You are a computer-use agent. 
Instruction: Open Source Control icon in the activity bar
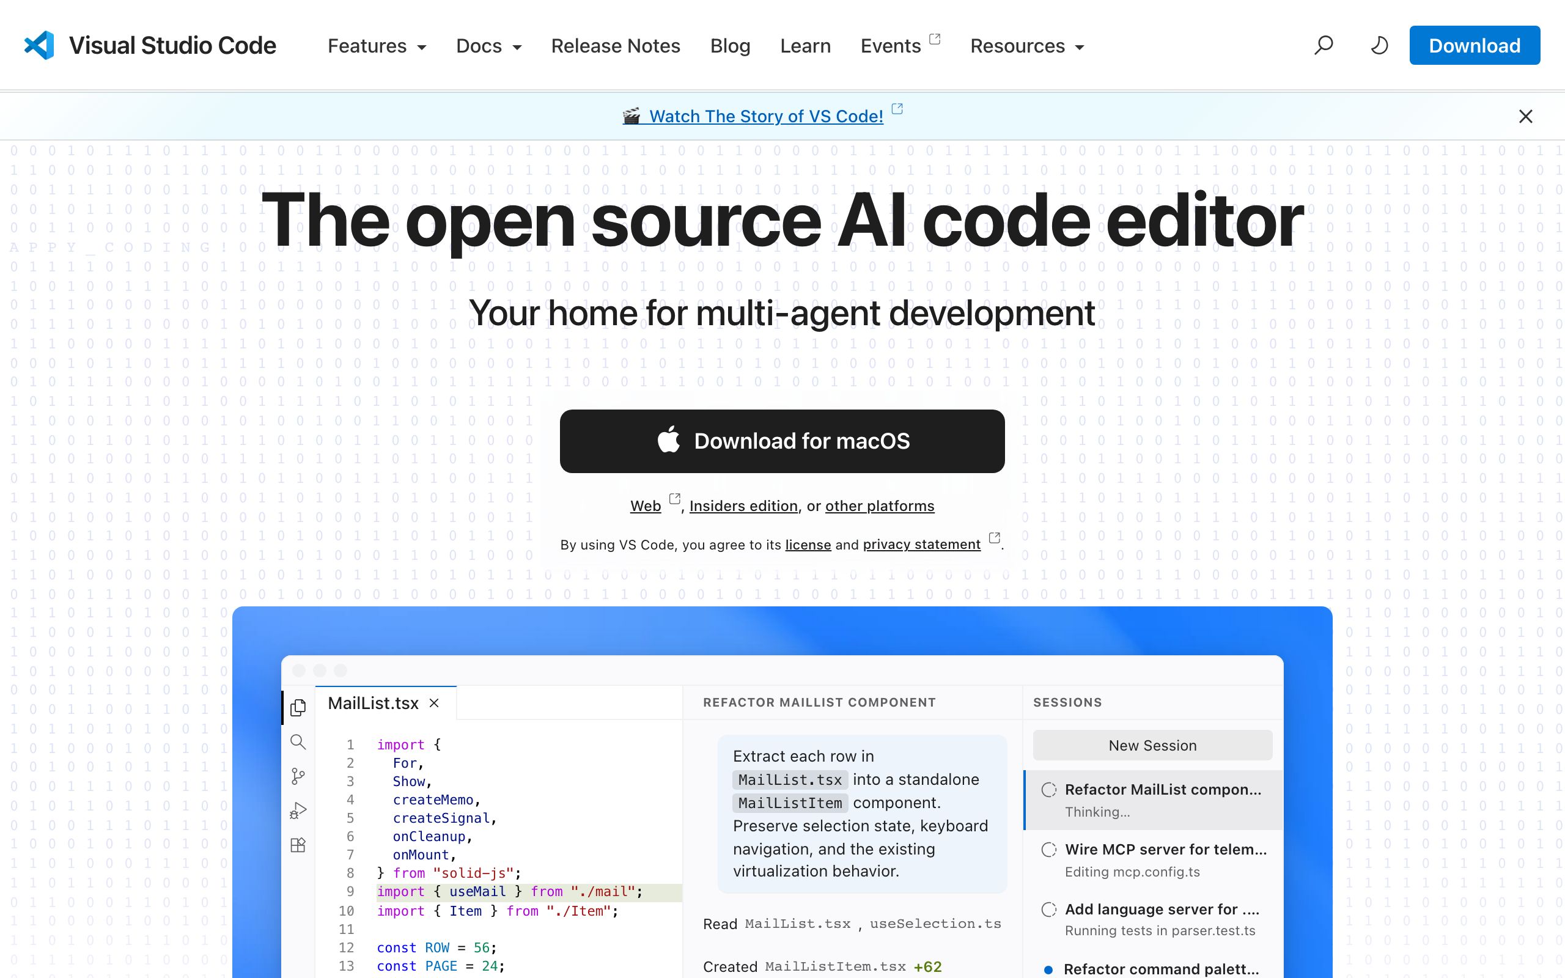click(x=298, y=776)
